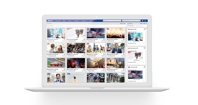Click the notifications bell icon
198x105 pixels.
click(142, 20)
